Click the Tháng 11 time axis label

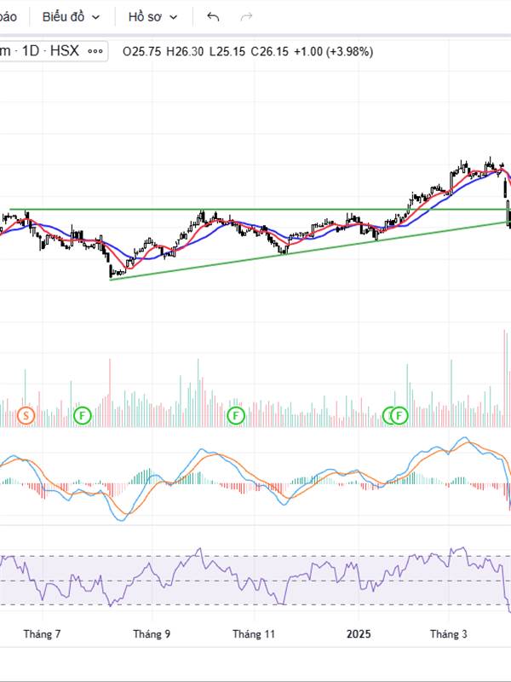tap(254, 634)
